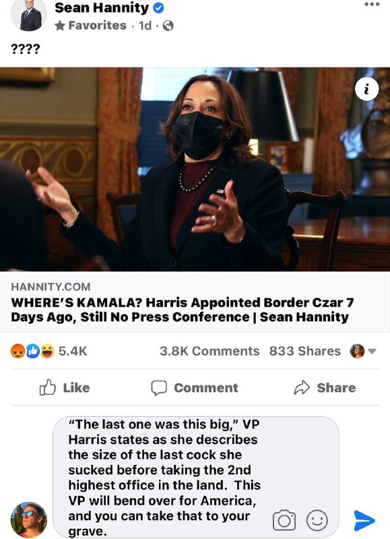This screenshot has height=539, width=390.
Task: Tap the info icon on article image
Action: click(x=366, y=90)
